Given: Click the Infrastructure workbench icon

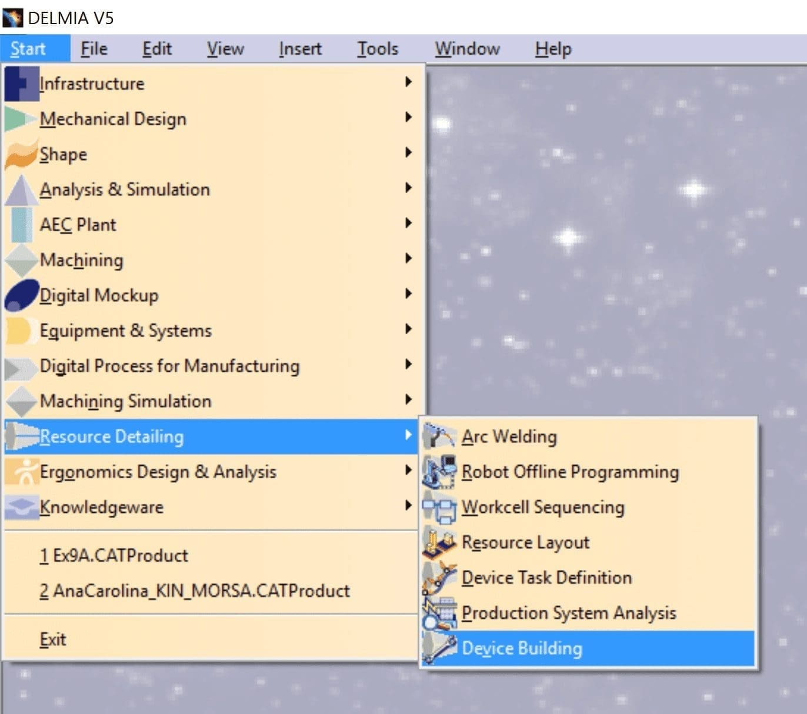Looking at the screenshot, I should (21, 84).
